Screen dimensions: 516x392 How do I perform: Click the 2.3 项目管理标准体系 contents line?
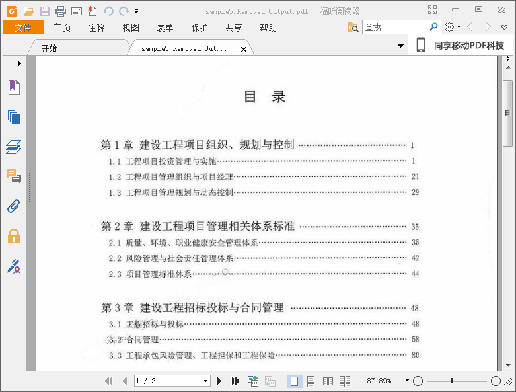click(x=264, y=274)
